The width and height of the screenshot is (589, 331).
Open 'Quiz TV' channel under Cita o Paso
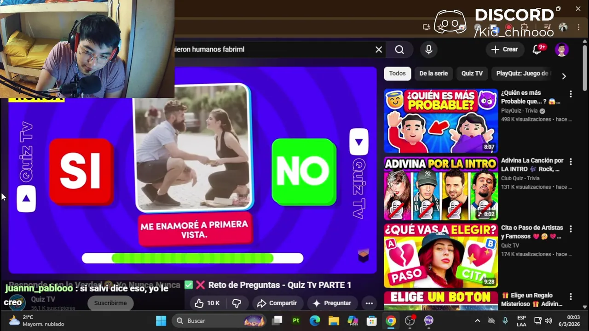(510, 245)
